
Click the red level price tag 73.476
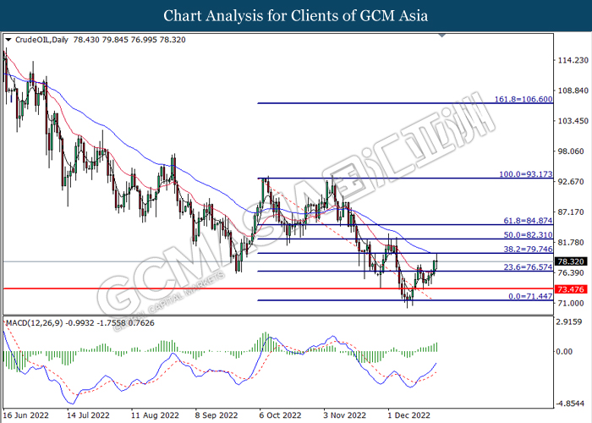pos(571,289)
